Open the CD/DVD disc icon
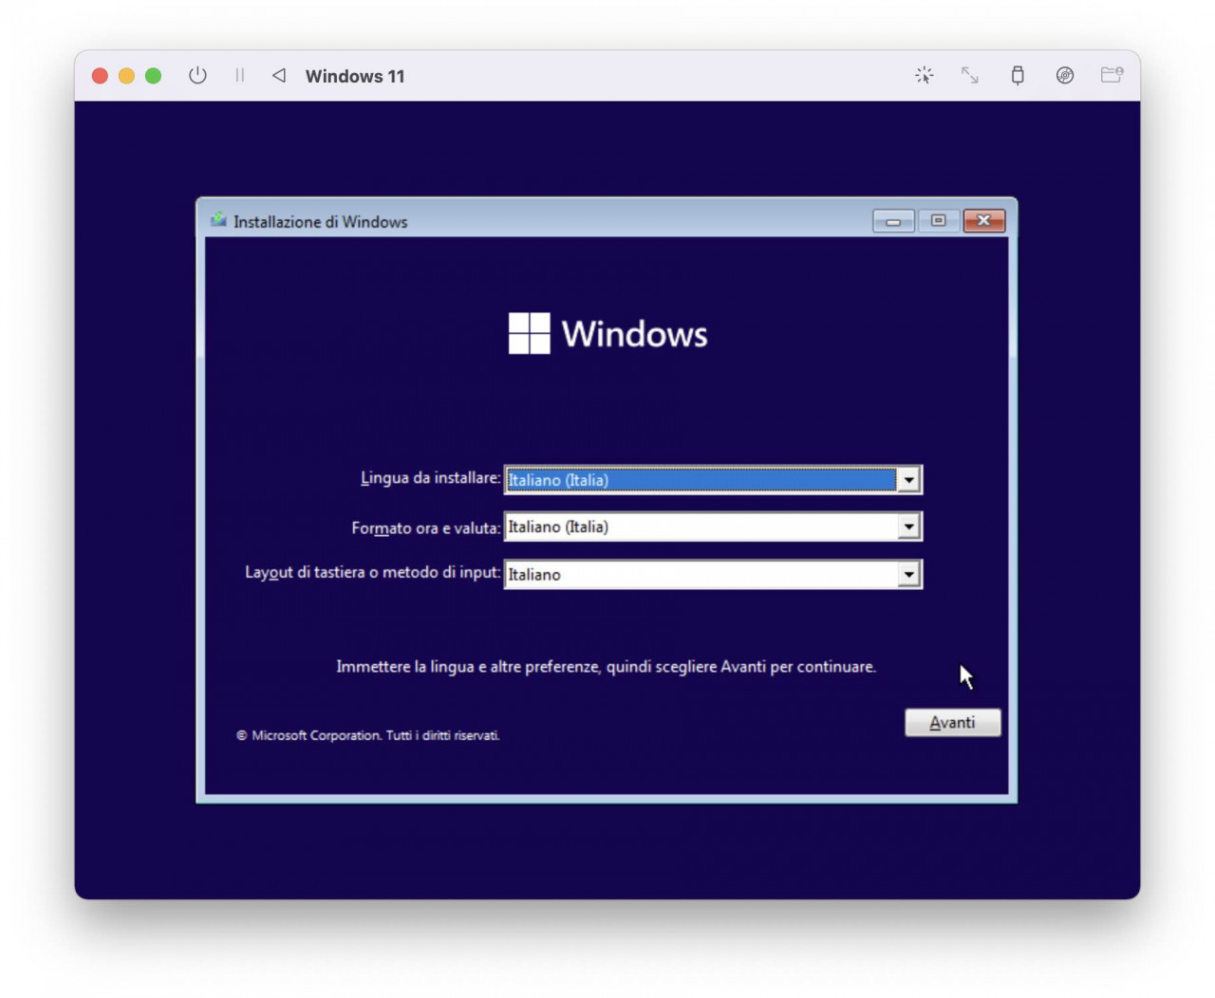This screenshot has width=1215, height=998. click(x=1065, y=75)
